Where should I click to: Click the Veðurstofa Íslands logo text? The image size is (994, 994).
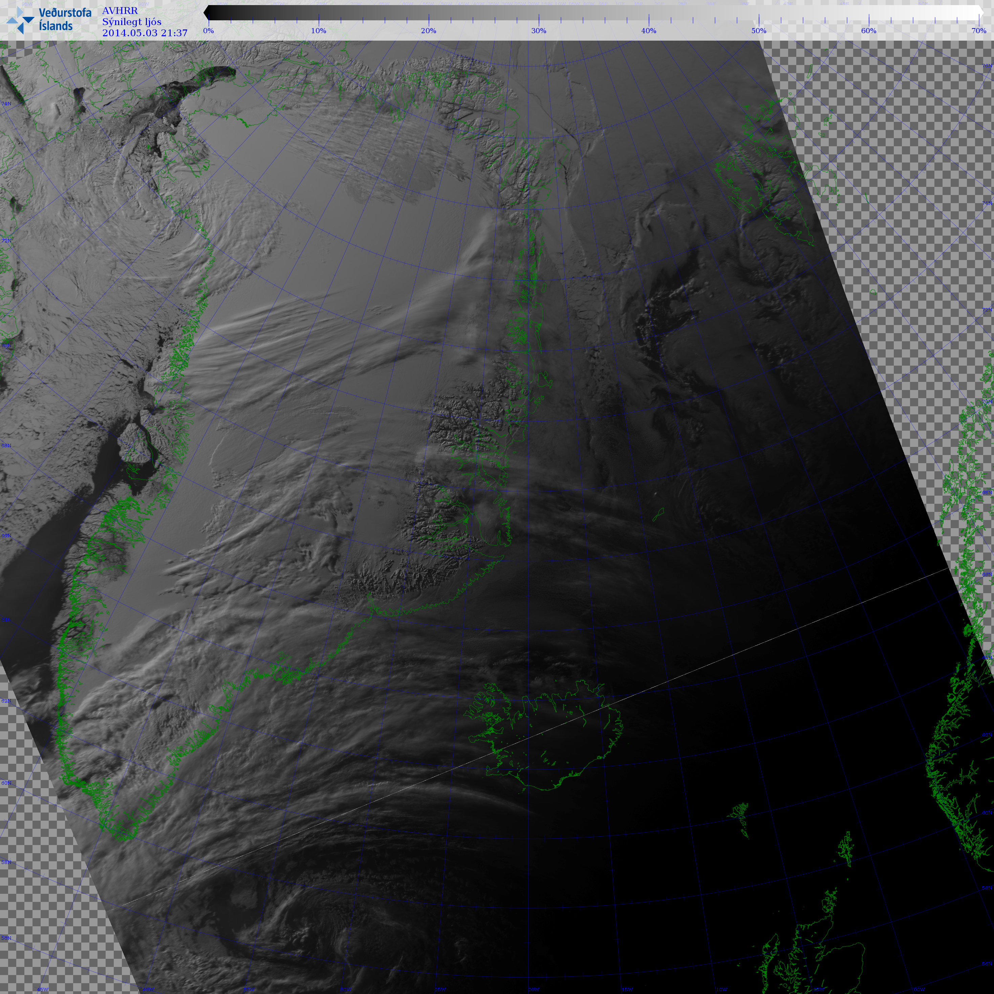click(65, 20)
